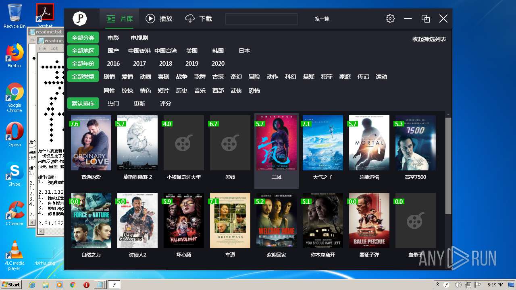Filter region by 韩国
The height and width of the screenshot is (290, 516).
coord(218,51)
